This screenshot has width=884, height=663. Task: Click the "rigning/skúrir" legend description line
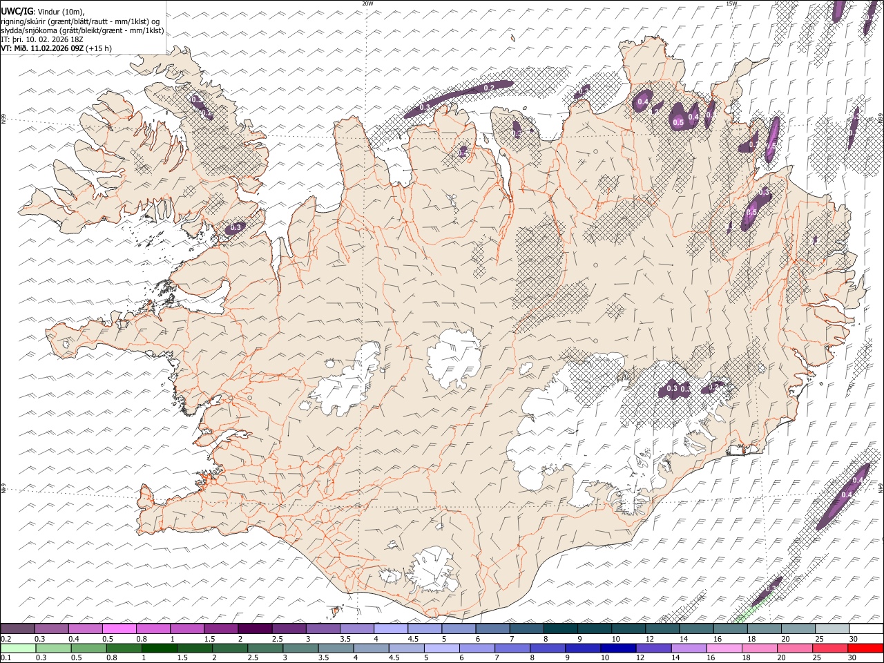coord(81,21)
